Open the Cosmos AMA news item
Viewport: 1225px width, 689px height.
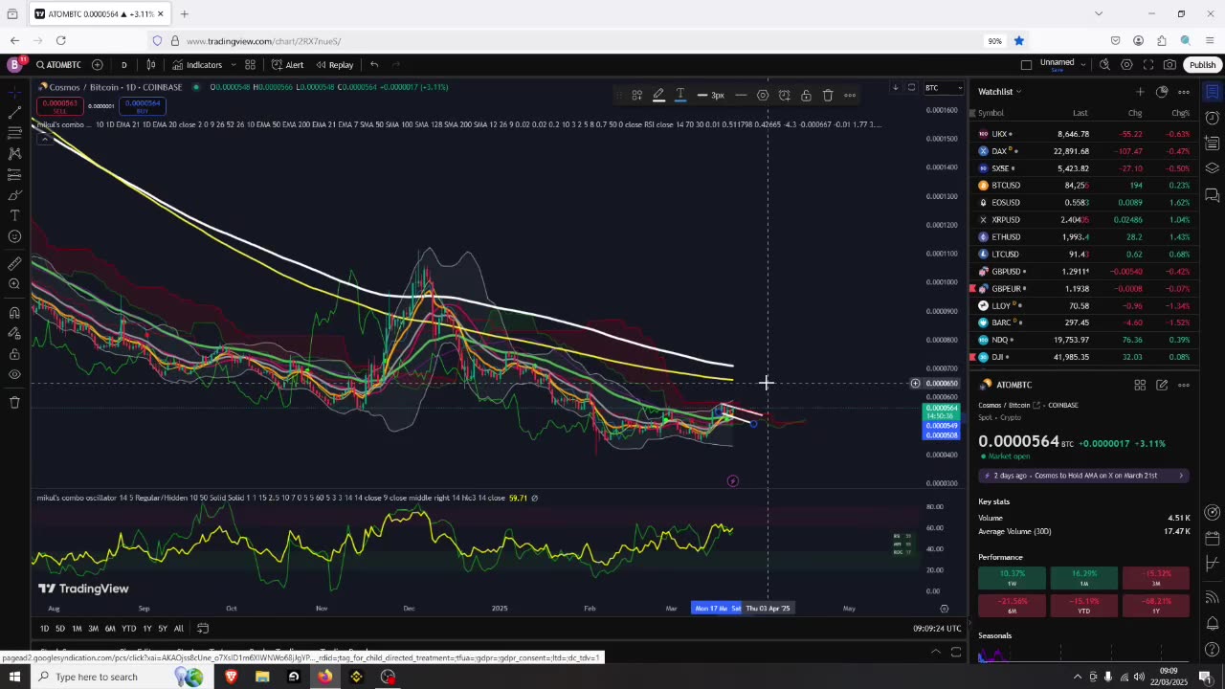(x=1082, y=476)
